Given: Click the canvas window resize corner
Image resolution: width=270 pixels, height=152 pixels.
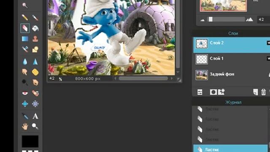Looking at the screenshot, I should 179,79.
